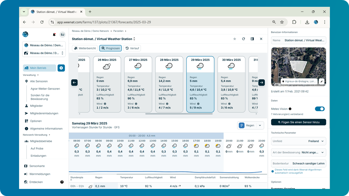Open Mein Betrieb in sidebar
The width and height of the screenshot is (349, 196).
tap(40, 68)
